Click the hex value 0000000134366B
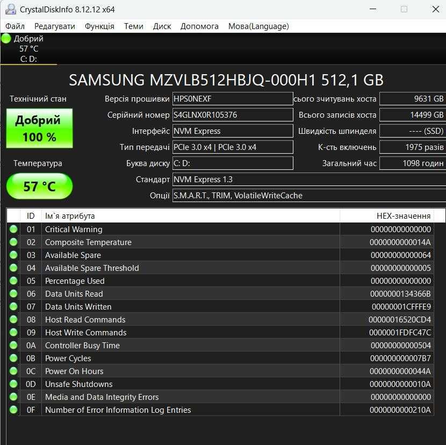The height and width of the screenshot is (445, 446). click(400, 294)
